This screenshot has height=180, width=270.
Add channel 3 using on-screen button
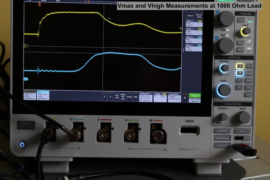pos(104,97)
